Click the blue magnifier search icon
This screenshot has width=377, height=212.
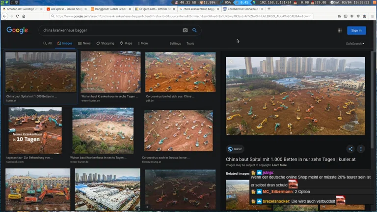click(x=194, y=30)
